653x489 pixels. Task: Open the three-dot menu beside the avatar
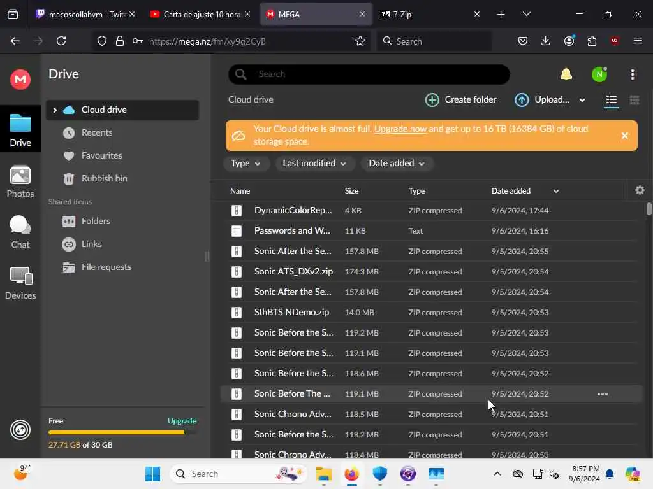(632, 74)
